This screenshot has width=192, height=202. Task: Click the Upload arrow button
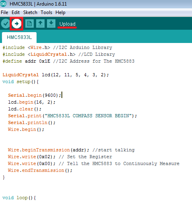(x=16, y=24)
